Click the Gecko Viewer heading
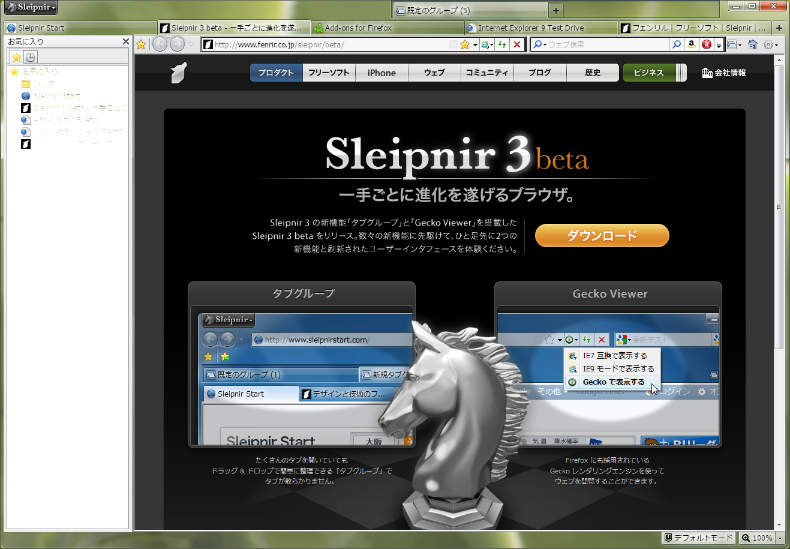Viewport: 790px width, 549px height. 610,293
